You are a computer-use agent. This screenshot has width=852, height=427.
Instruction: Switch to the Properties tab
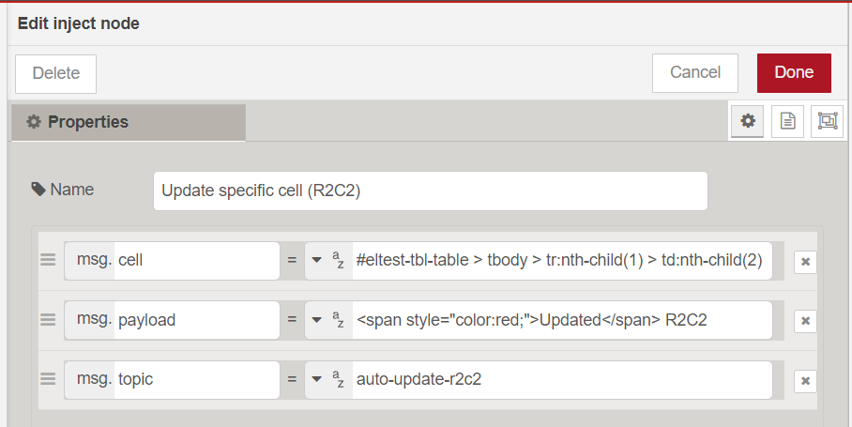(128, 122)
